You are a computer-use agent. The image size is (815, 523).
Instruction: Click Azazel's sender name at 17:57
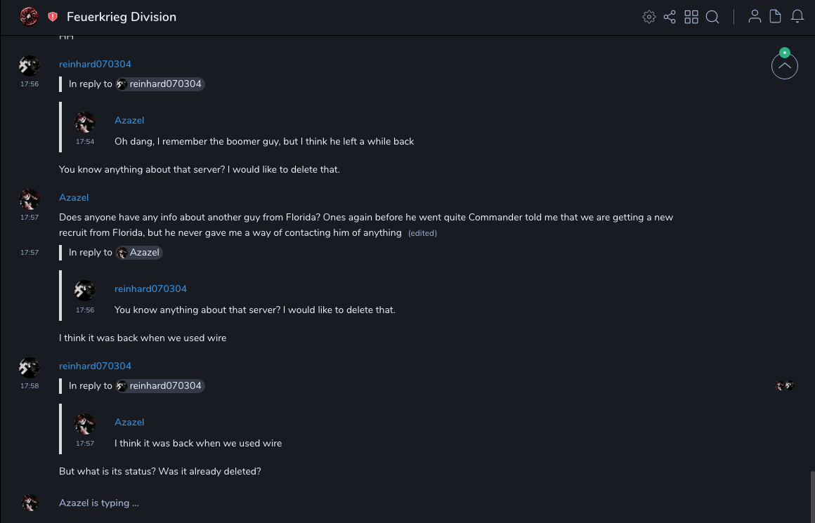pyautogui.click(x=74, y=197)
